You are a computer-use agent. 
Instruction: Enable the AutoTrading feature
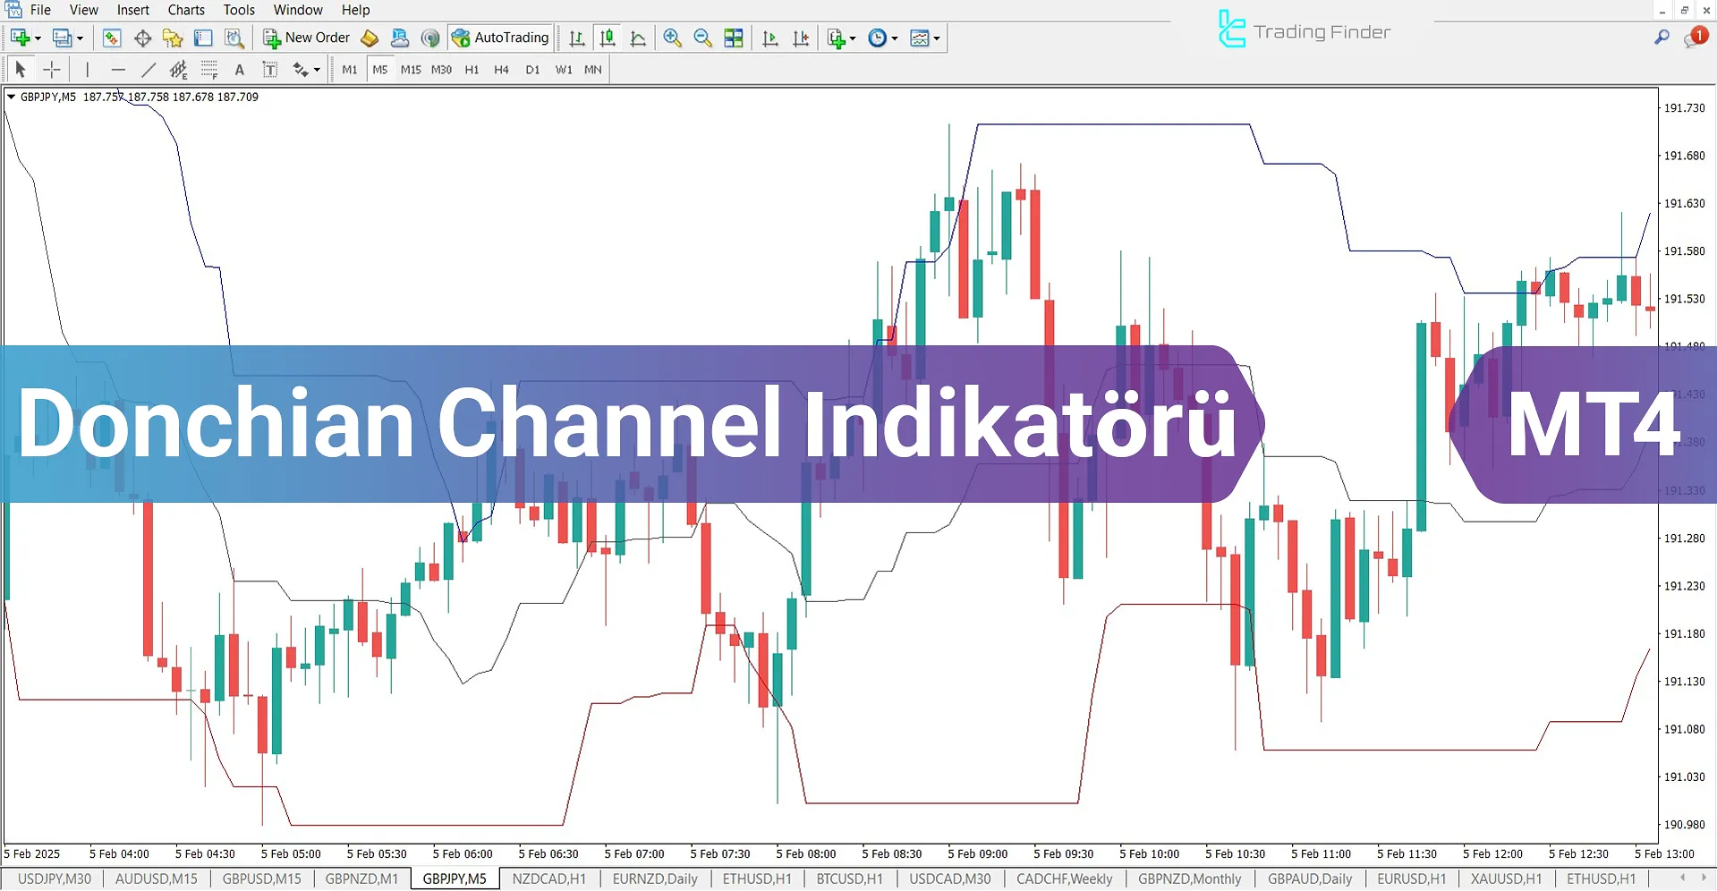click(x=501, y=38)
